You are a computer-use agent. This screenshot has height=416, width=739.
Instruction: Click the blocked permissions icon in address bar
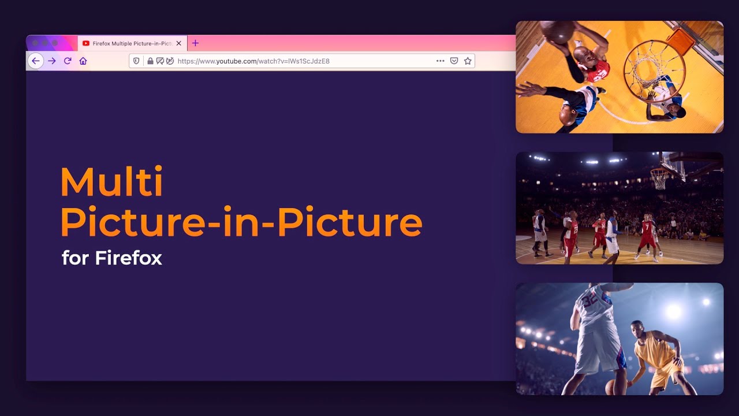click(x=160, y=61)
